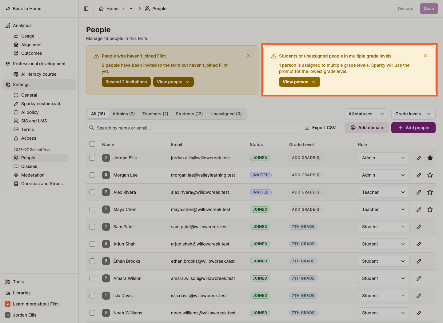Click the edit pencil for Maya Chen

coord(419,209)
